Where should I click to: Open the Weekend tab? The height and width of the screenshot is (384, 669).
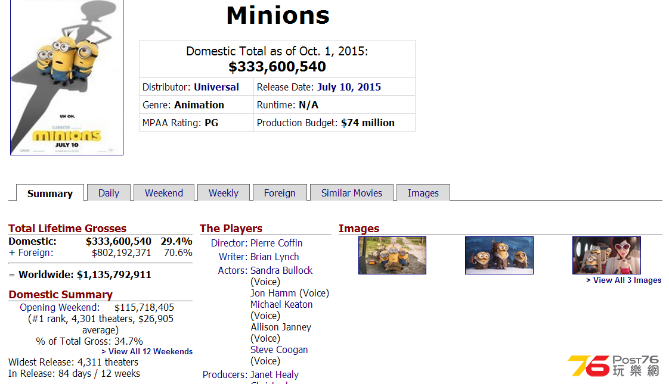click(x=164, y=193)
